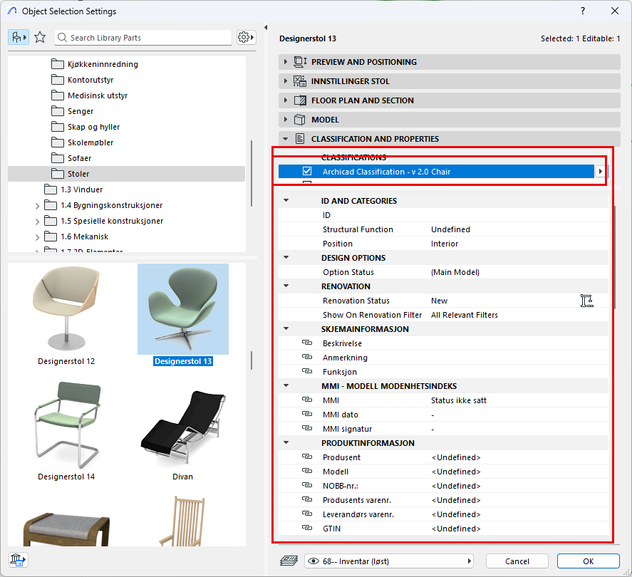Expand the Preview and Positioning panel

coord(286,62)
